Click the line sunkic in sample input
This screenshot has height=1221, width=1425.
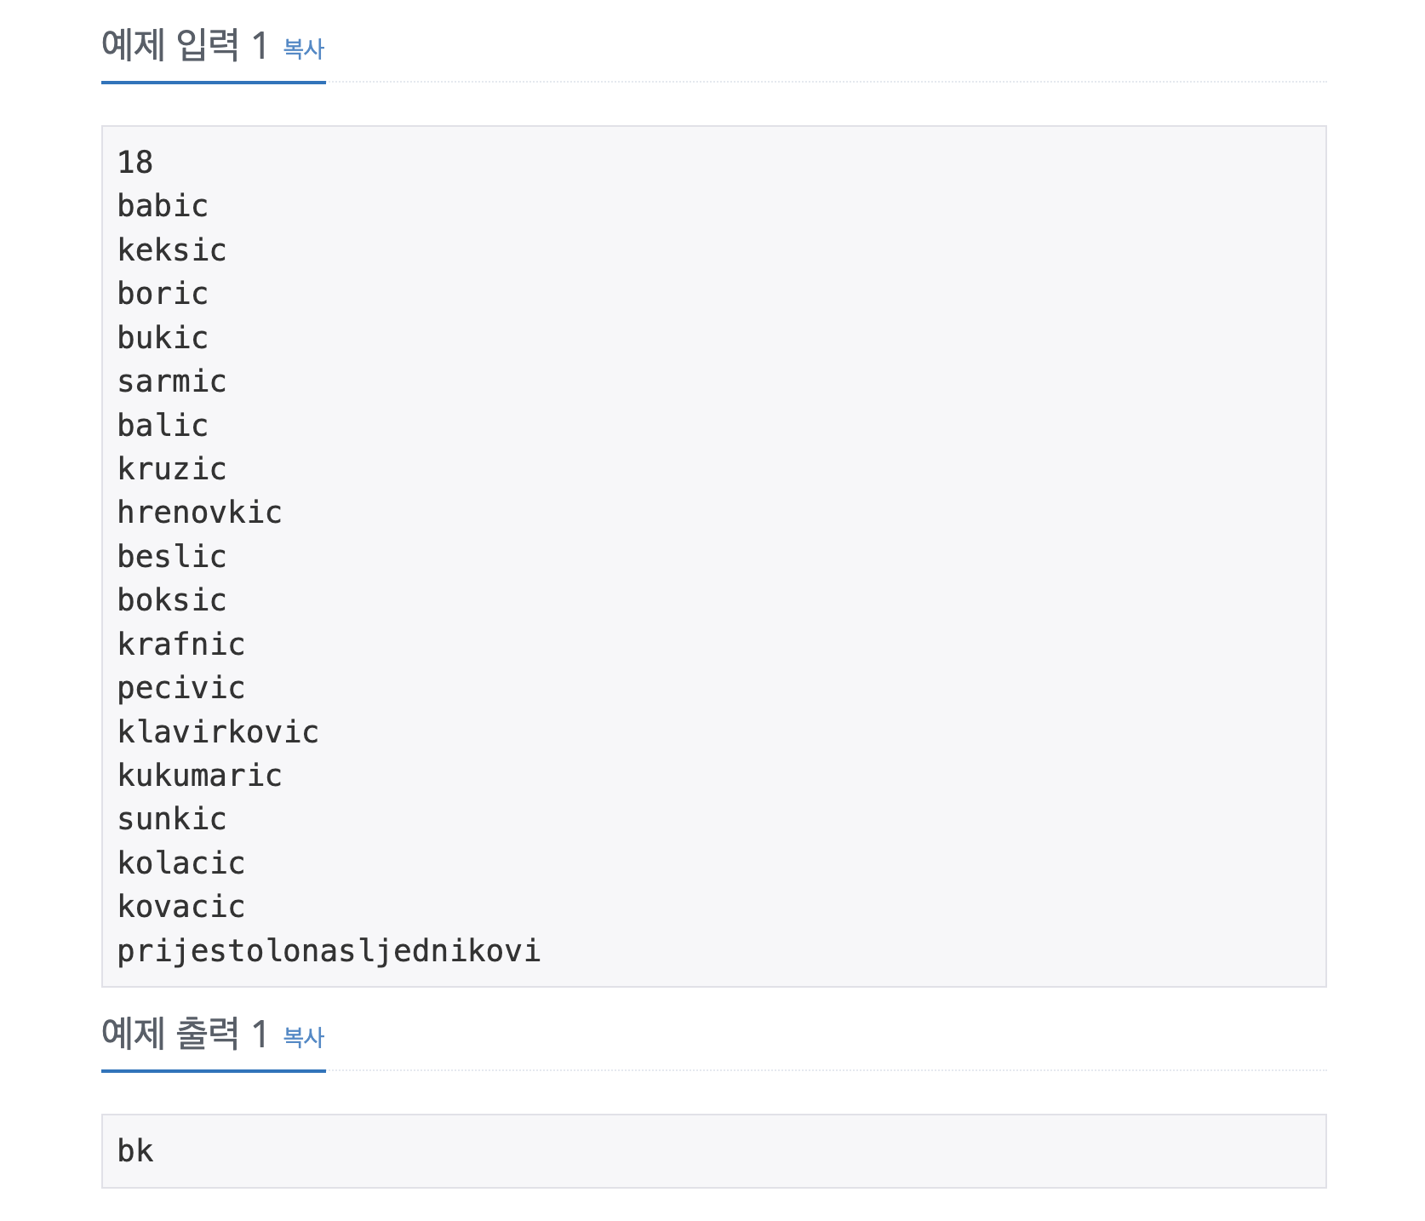pyautogui.click(x=172, y=819)
